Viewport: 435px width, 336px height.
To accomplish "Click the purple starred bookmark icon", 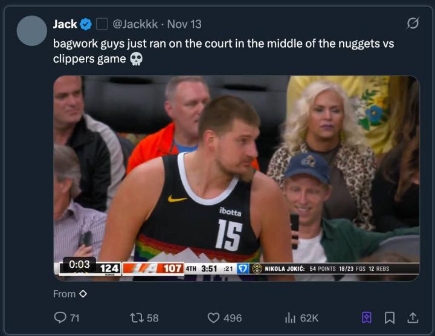I will [366, 317].
